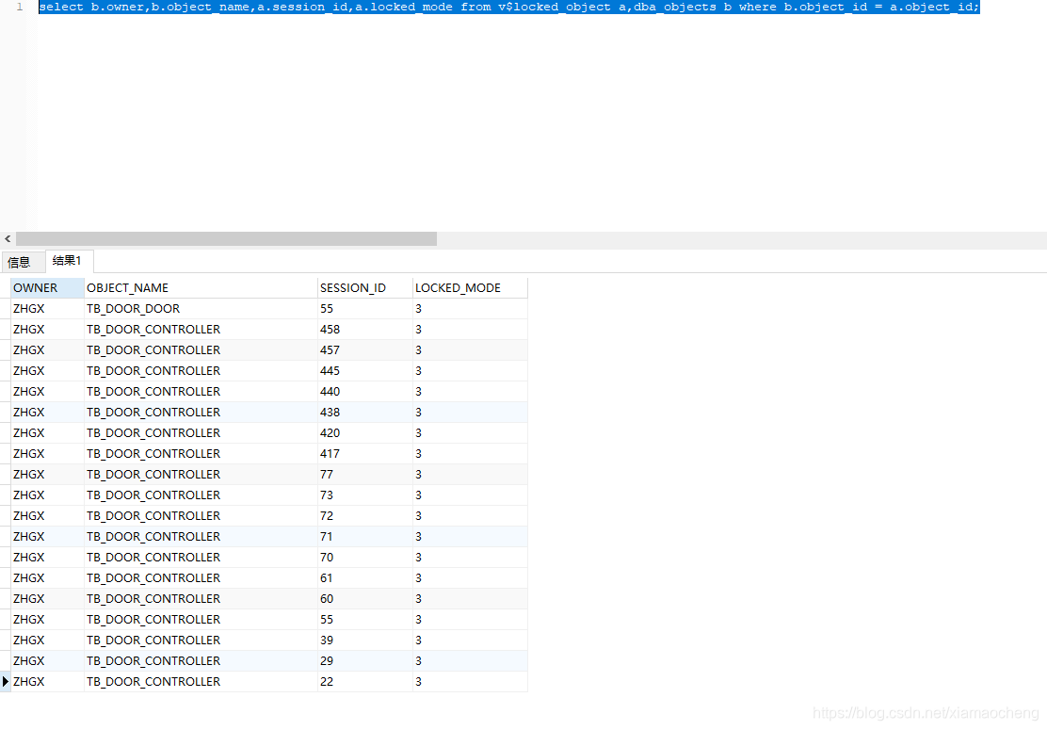Image resolution: width=1047 pixels, height=730 pixels.
Task: Select the 结果1 results tab
Action: tap(68, 261)
